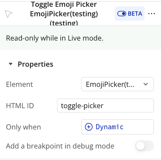The width and height of the screenshot is (161, 160).
Task: Click the cursor arrow icon in header
Action: [x=8, y=14]
